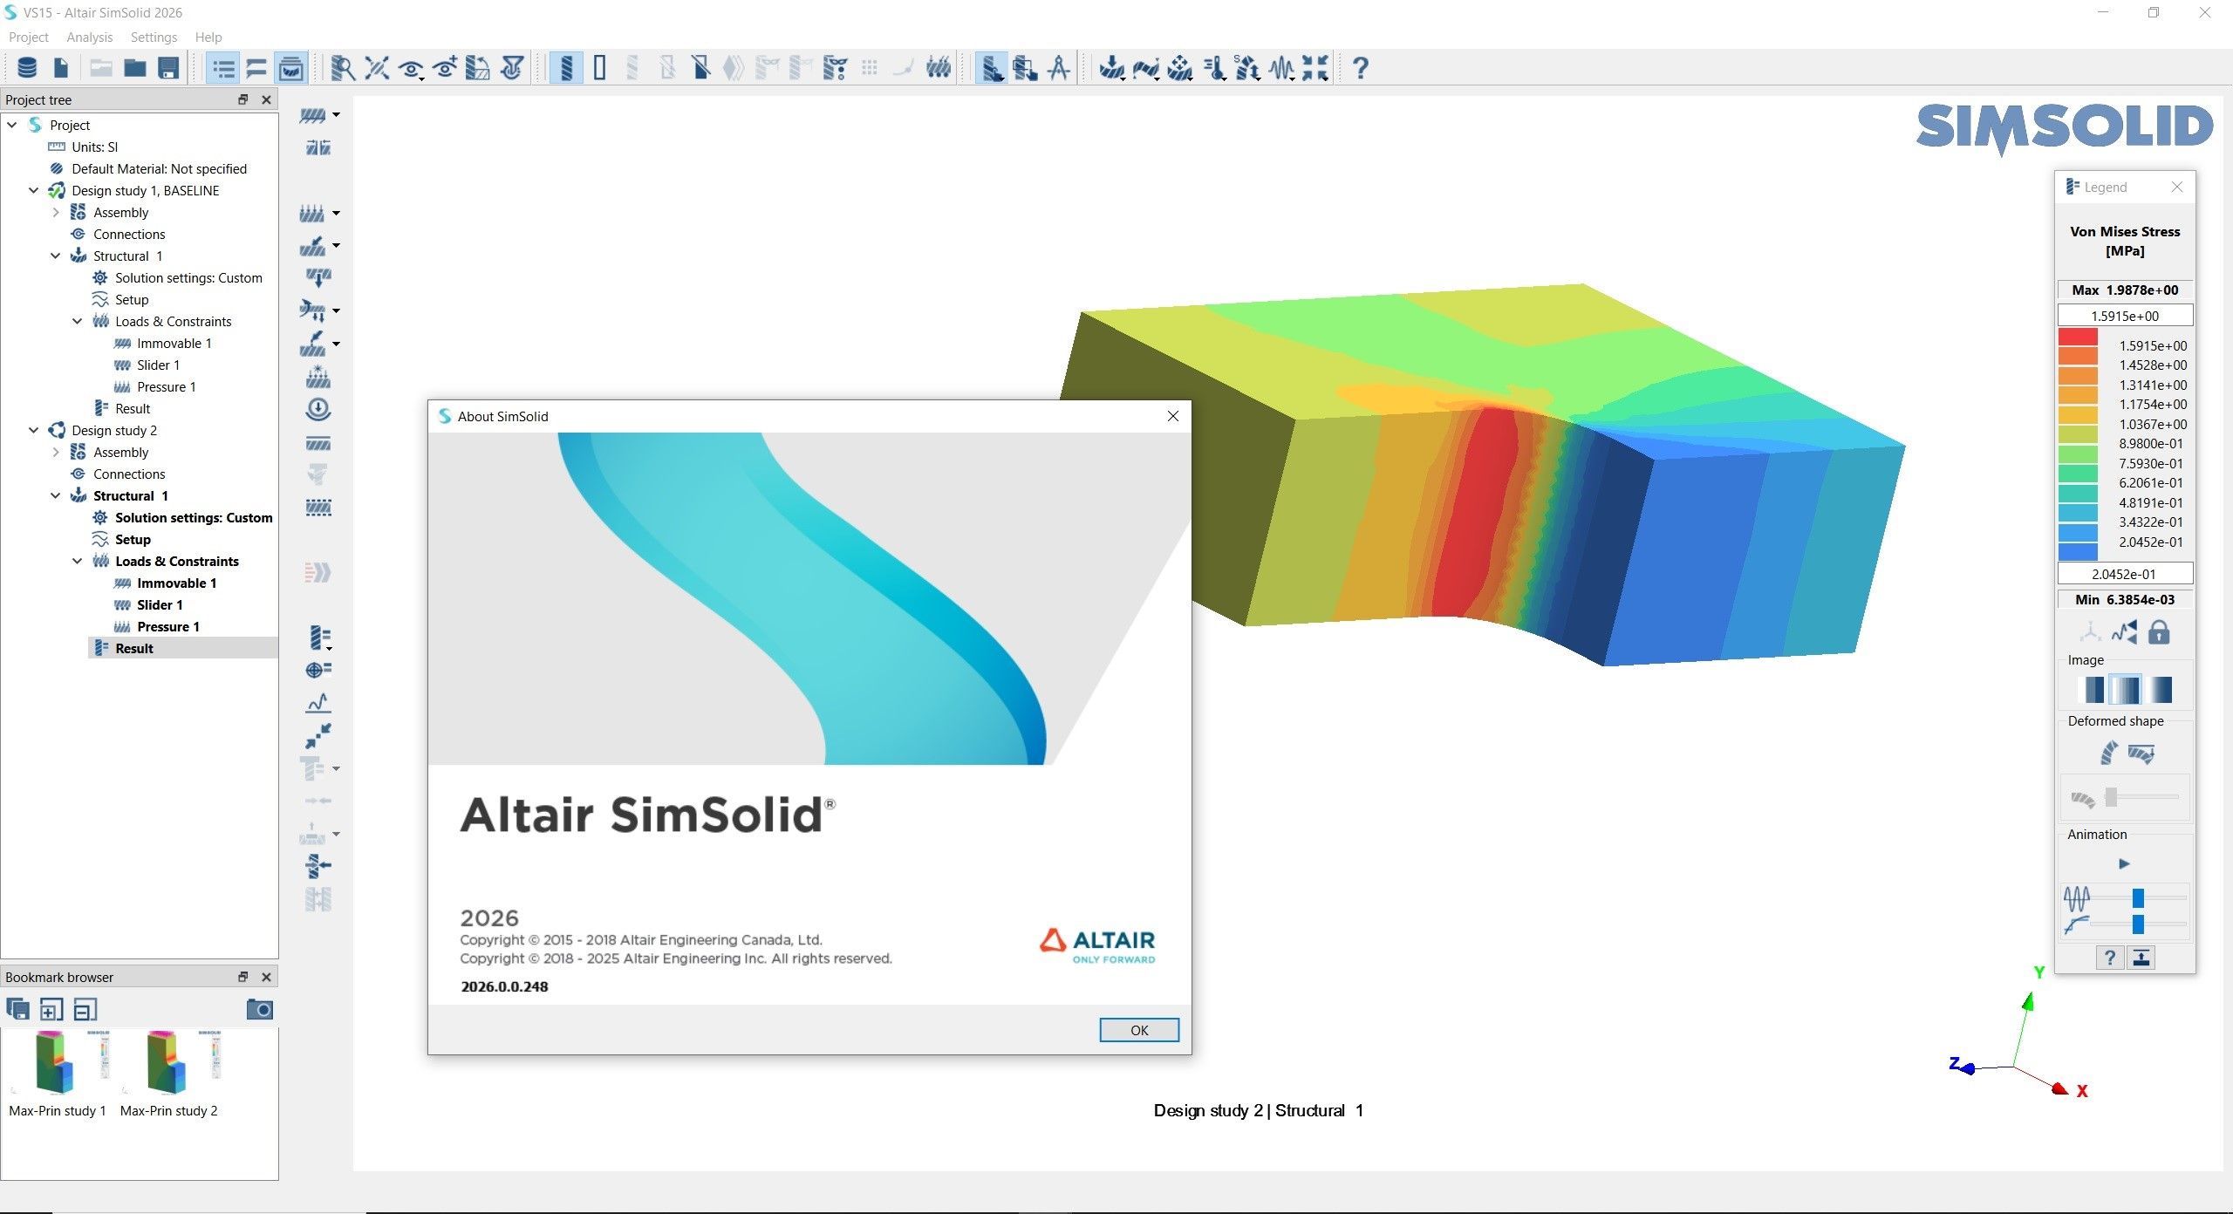
Task: Select the measure/compass icon in the toolbar
Action: [x=1058, y=68]
